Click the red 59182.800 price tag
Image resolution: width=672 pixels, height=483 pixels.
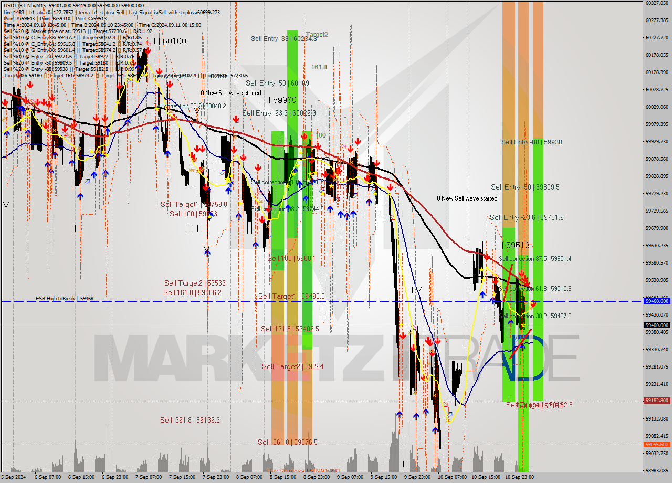tap(657, 401)
